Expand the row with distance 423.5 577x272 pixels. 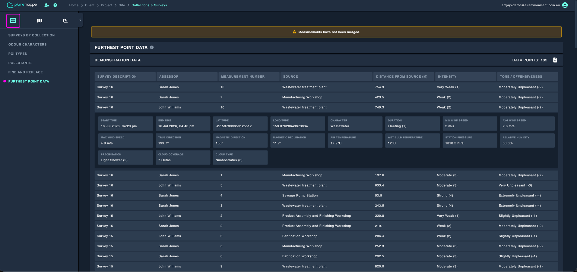coord(326,97)
